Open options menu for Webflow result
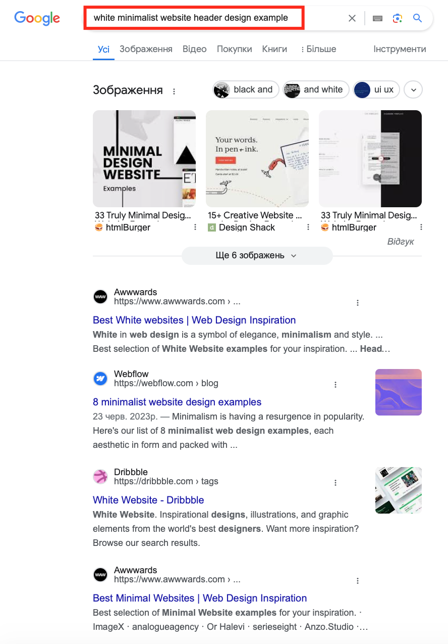The width and height of the screenshot is (448, 644). 335,385
